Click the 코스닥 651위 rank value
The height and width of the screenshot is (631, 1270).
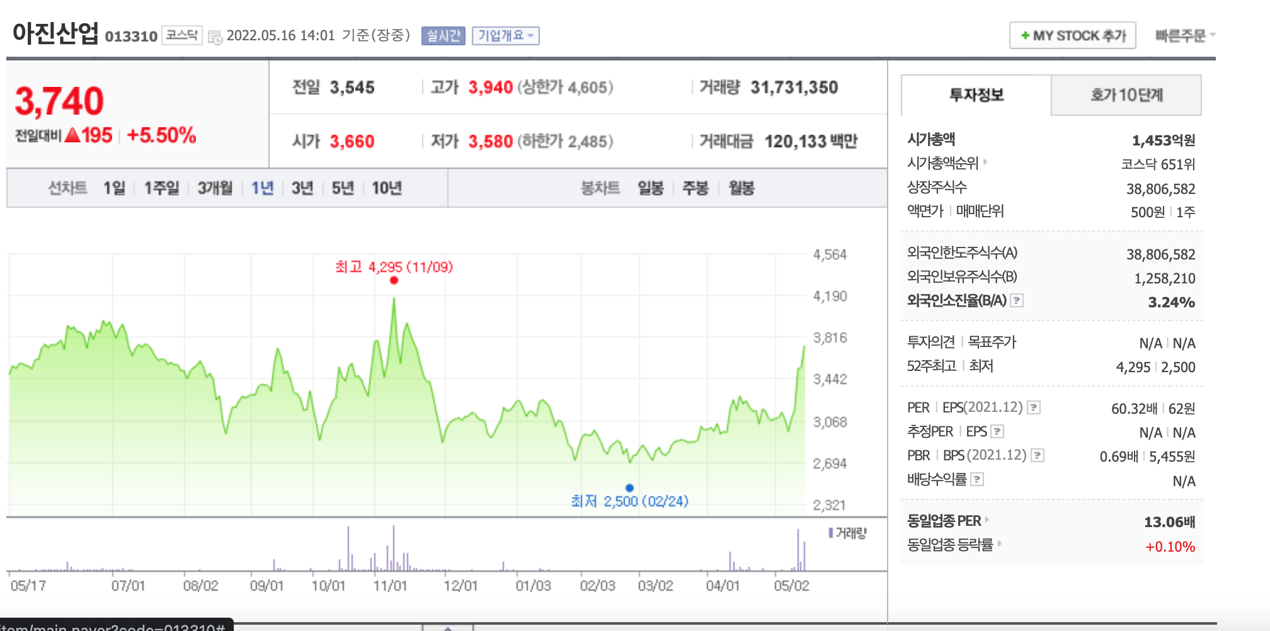1158,164
